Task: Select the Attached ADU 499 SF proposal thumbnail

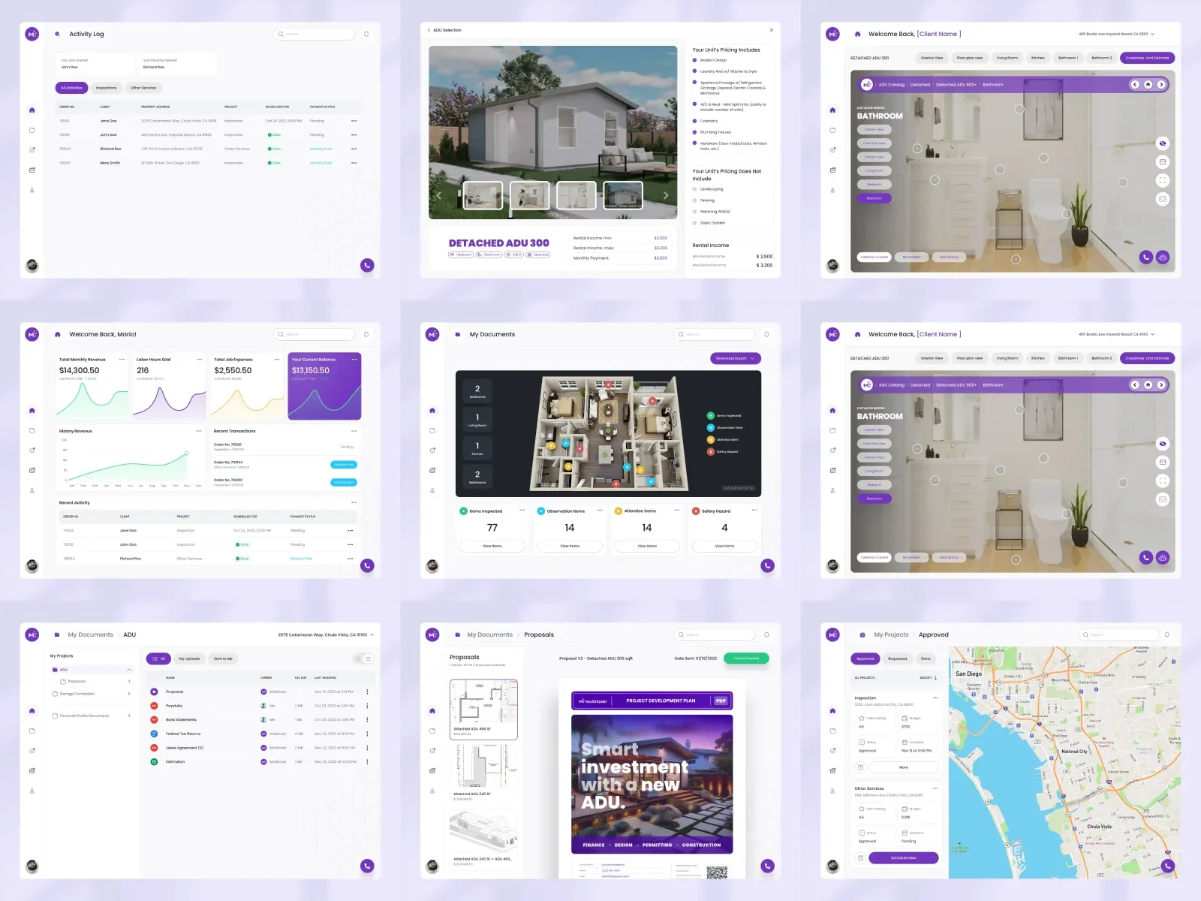Action: [x=483, y=709]
